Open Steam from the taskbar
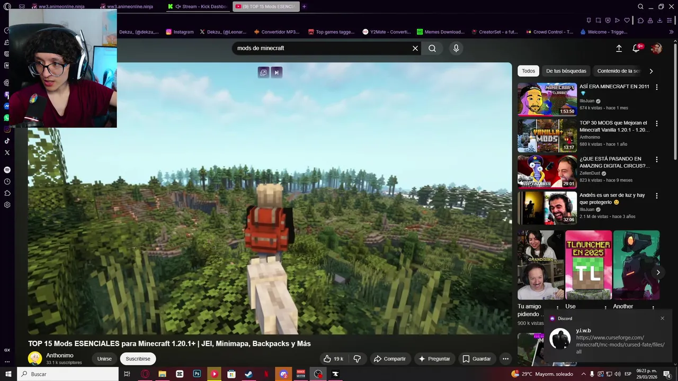 (x=248, y=374)
